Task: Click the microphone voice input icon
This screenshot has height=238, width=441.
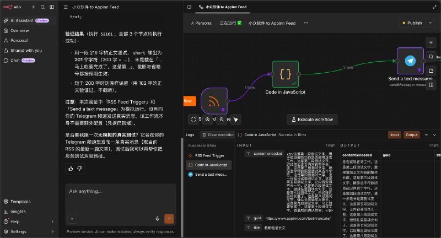Action: 157,219
